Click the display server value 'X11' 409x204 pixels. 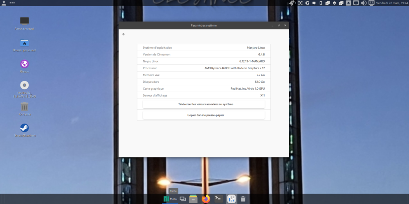pos(263,95)
